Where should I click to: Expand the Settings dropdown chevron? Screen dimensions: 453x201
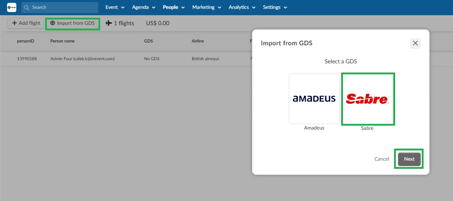point(285,7)
